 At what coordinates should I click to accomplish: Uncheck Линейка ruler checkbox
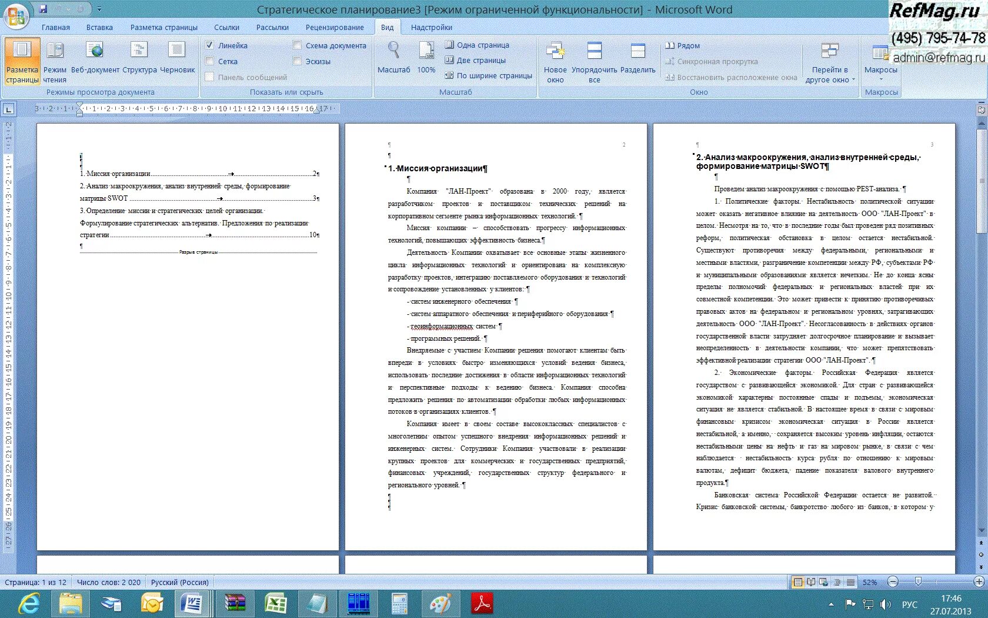point(209,45)
